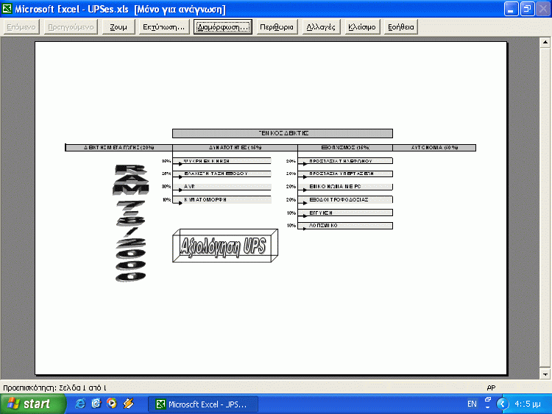Click the ΕΞΟΠΛΙΣΜΟΣ (15%) header cell
This screenshot has height=414, width=552.
pos(345,148)
